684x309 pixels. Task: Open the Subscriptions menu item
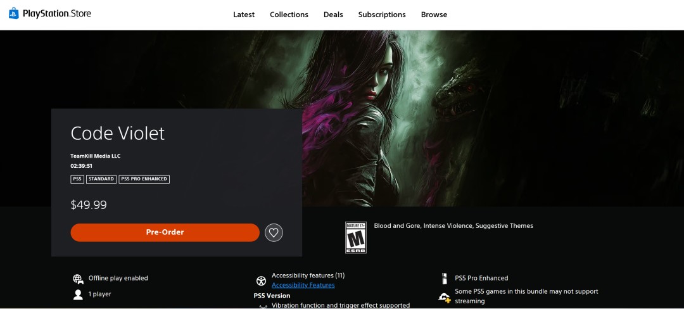[382, 15]
